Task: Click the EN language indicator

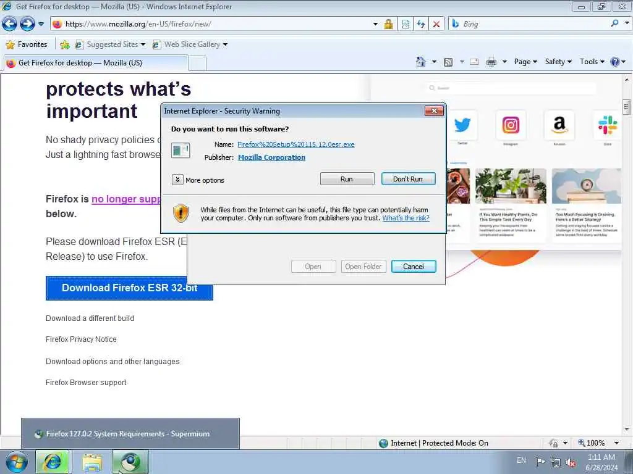Action: [521, 460]
